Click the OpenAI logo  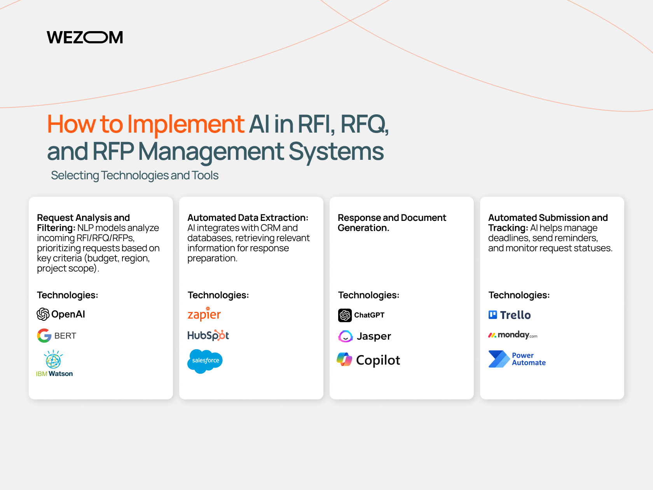click(61, 314)
